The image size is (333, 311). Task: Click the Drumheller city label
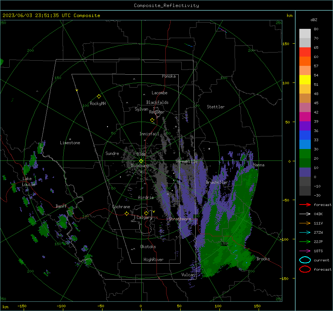point(216,182)
